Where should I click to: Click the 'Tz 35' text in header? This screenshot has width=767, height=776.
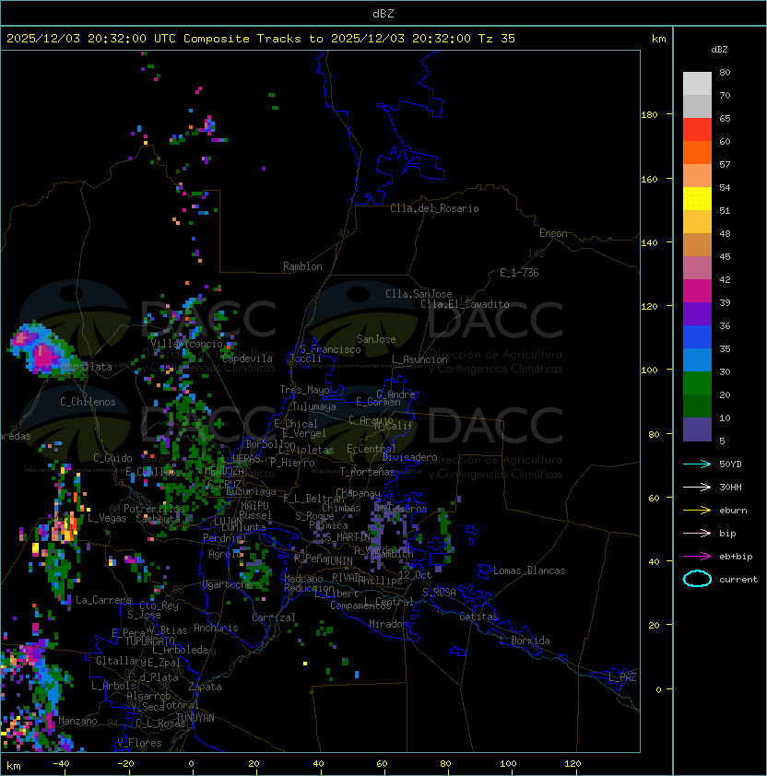click(x=497, y=39)
